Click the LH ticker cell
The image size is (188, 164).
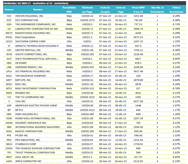(x=9, y=29)
